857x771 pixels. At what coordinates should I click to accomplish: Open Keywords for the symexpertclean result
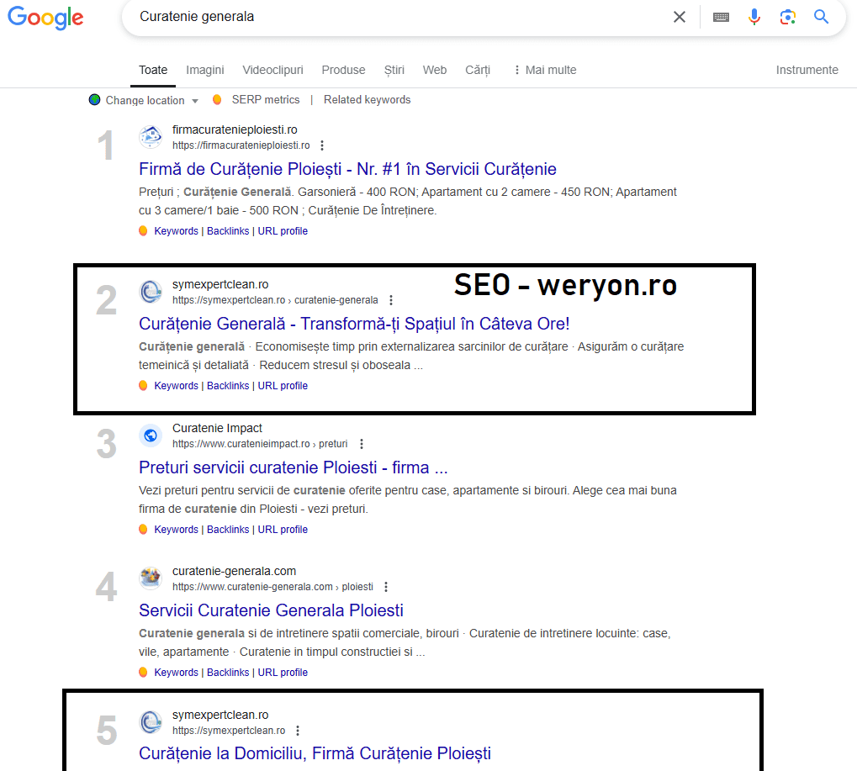coord(176,385)
